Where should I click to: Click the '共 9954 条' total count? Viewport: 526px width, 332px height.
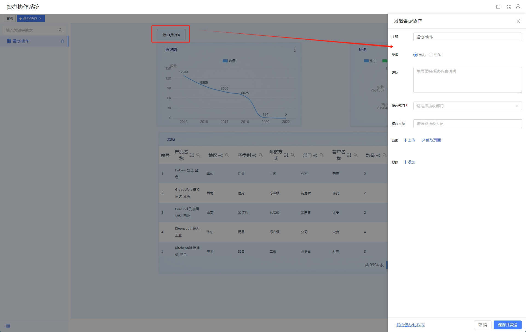click(374, 265)
